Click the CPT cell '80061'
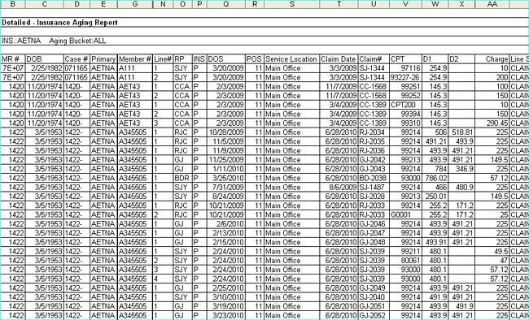The width and height of the screenshot is (529, 320). tap(405, 261)
